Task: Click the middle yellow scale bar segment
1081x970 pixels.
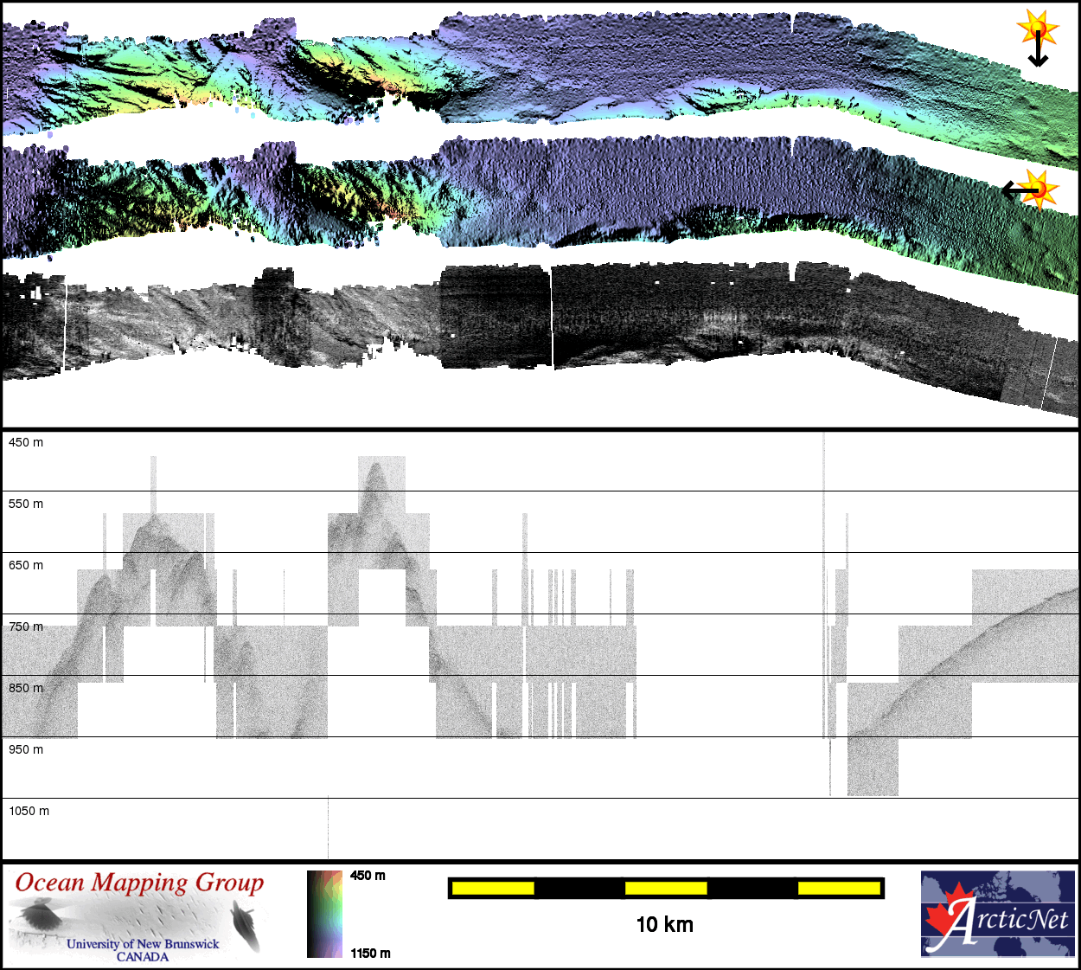Action: pyautogui.click(x=665, y=888)
